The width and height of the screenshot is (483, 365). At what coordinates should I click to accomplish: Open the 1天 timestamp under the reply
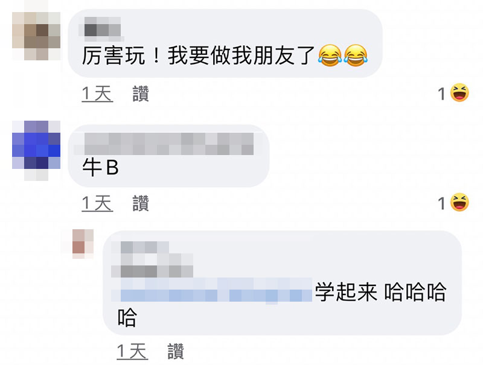click(132, 351)
